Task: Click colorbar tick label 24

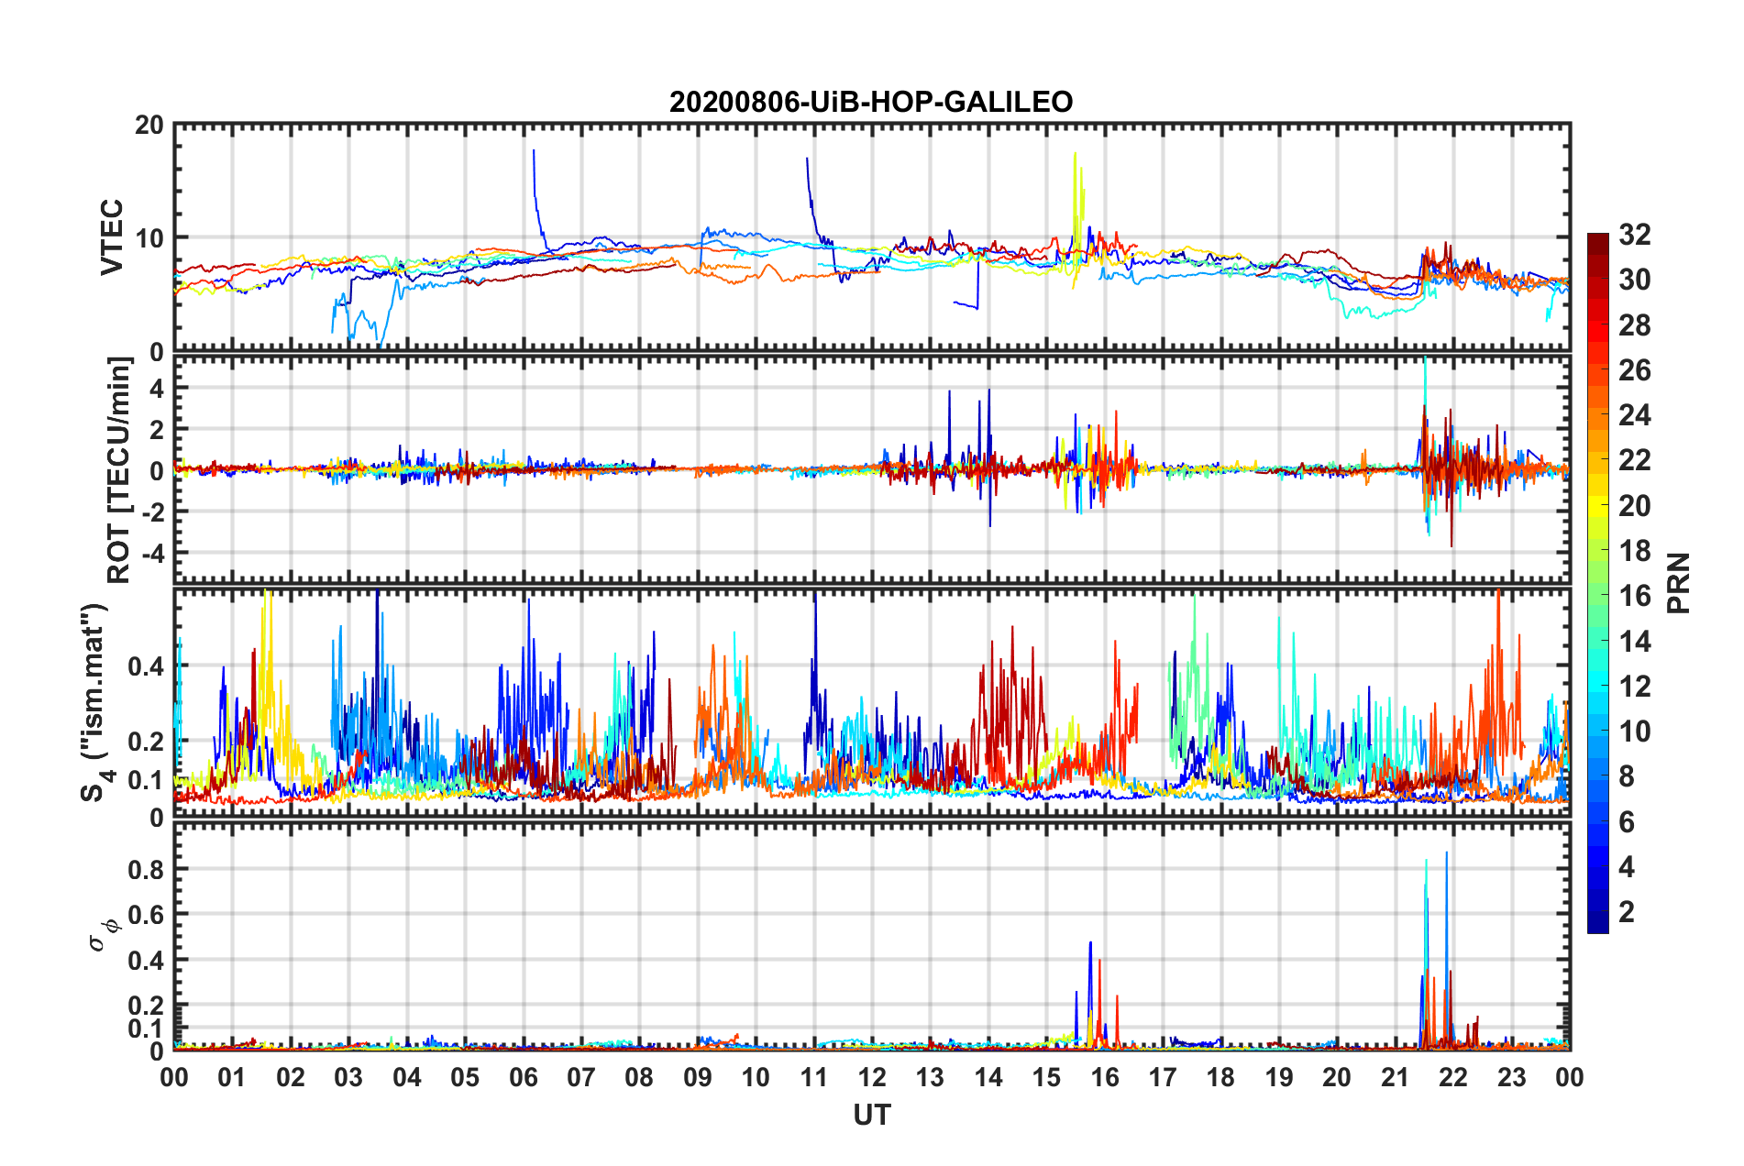Action: [x=1635, y=415]
